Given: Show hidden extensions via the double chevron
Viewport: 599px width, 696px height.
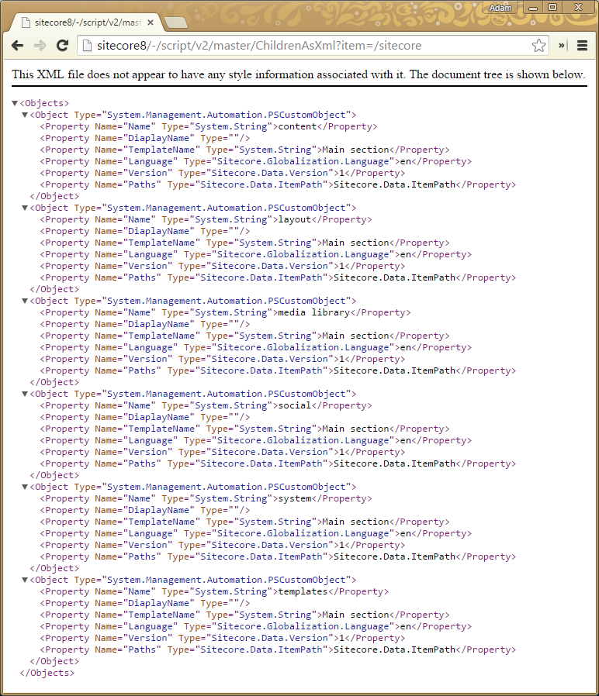Looking at the screenshot, I should tap(563, 46).
